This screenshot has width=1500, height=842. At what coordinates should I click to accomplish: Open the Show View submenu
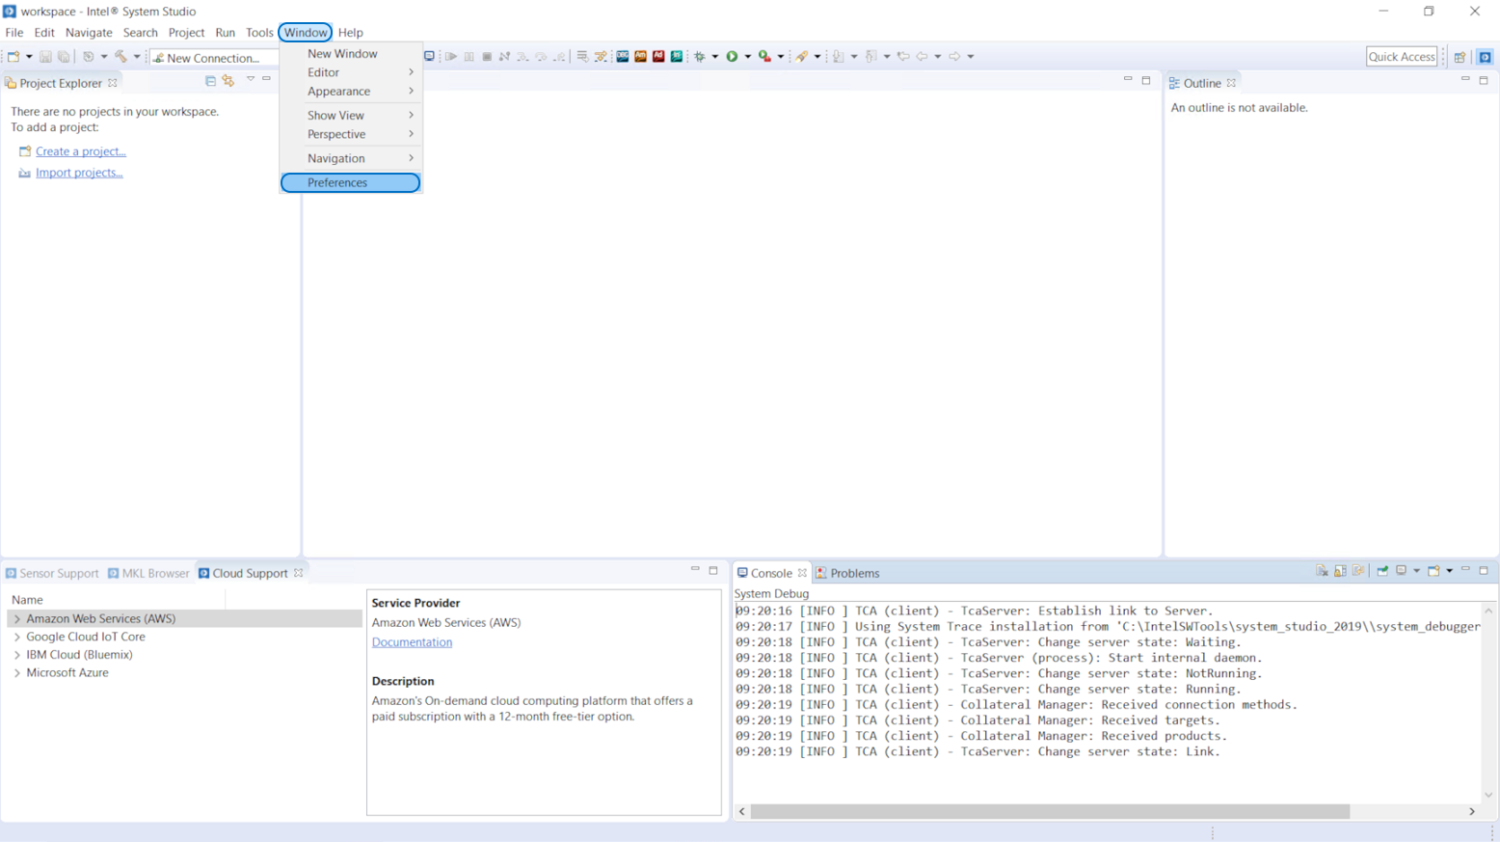pyautogui.click(x=351, y=115)
